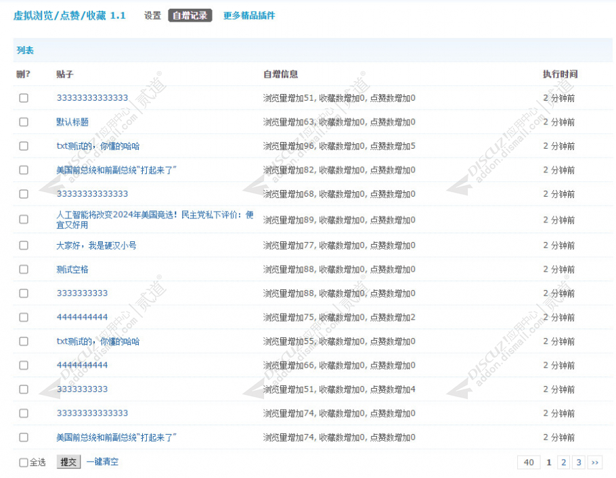
Task: Click the 自增信息 column header
Action: click(280, 74)
